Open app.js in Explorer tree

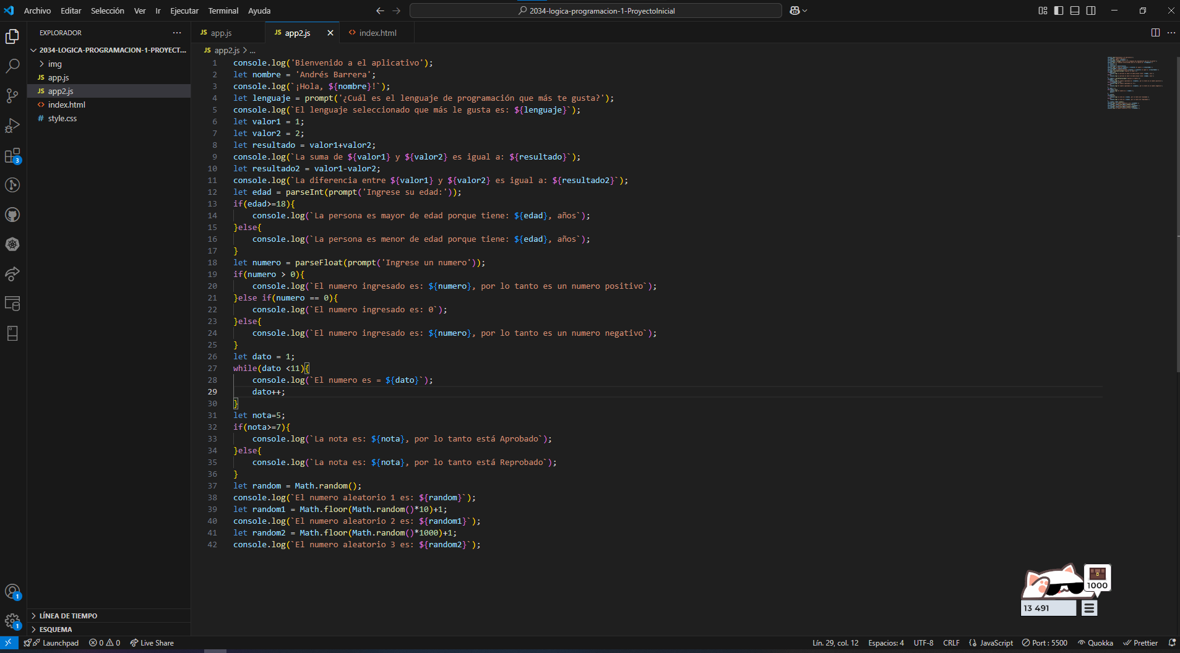click(x=110, y=77)
